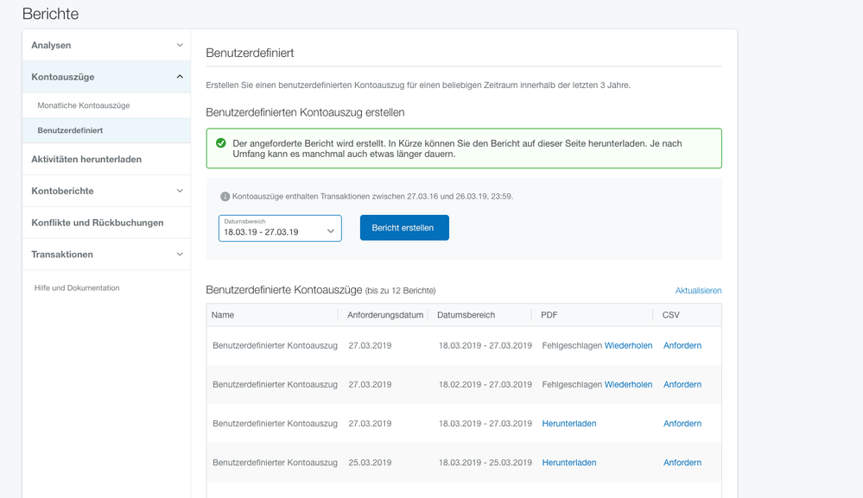Click date range 18.02.2019 - 27.03.2019 cell
863x498 pixels.
pos(485,385)
